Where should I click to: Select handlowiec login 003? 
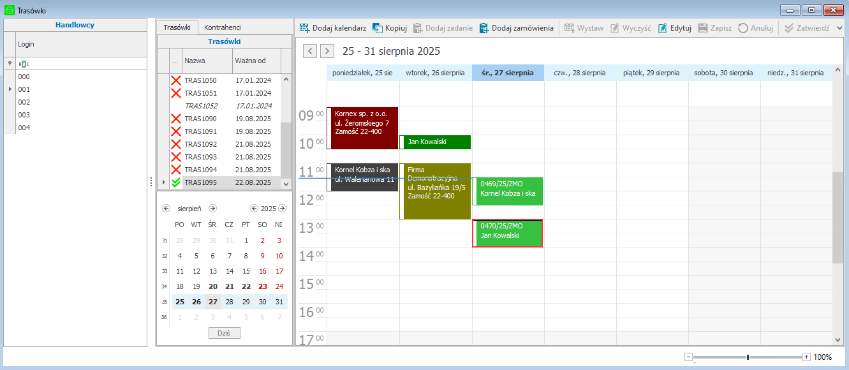click(x=24, y=115)
